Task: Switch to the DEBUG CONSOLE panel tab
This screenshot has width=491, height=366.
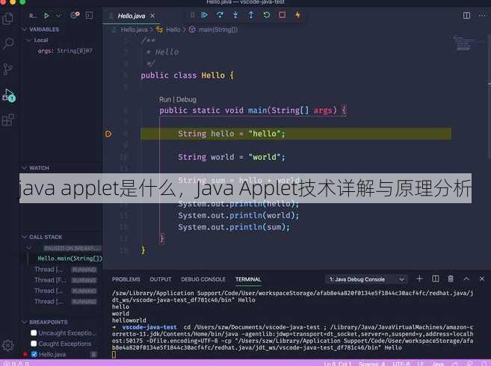Action: click(203, 279)
